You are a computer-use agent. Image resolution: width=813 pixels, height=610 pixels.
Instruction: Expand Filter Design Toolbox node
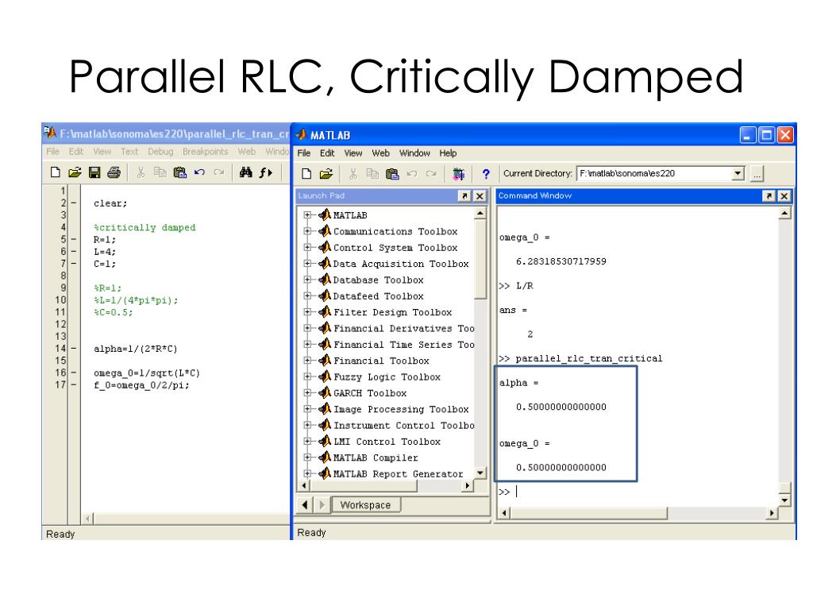[x=307, y=311]
